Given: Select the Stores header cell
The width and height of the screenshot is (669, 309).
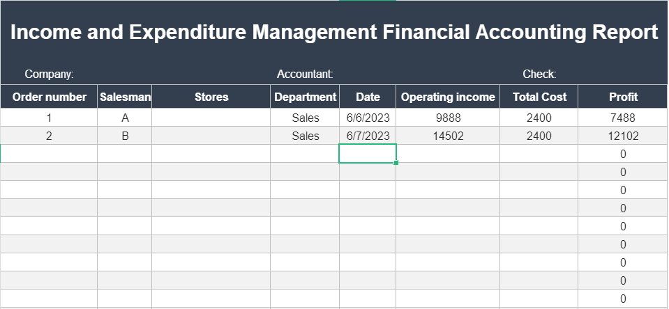Looking at the screenshot, I should click(x=211, y=97).
